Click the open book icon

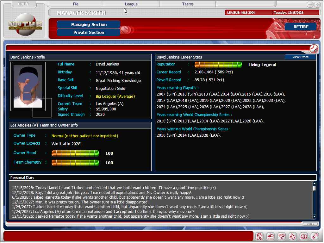(x=304, y=236)
